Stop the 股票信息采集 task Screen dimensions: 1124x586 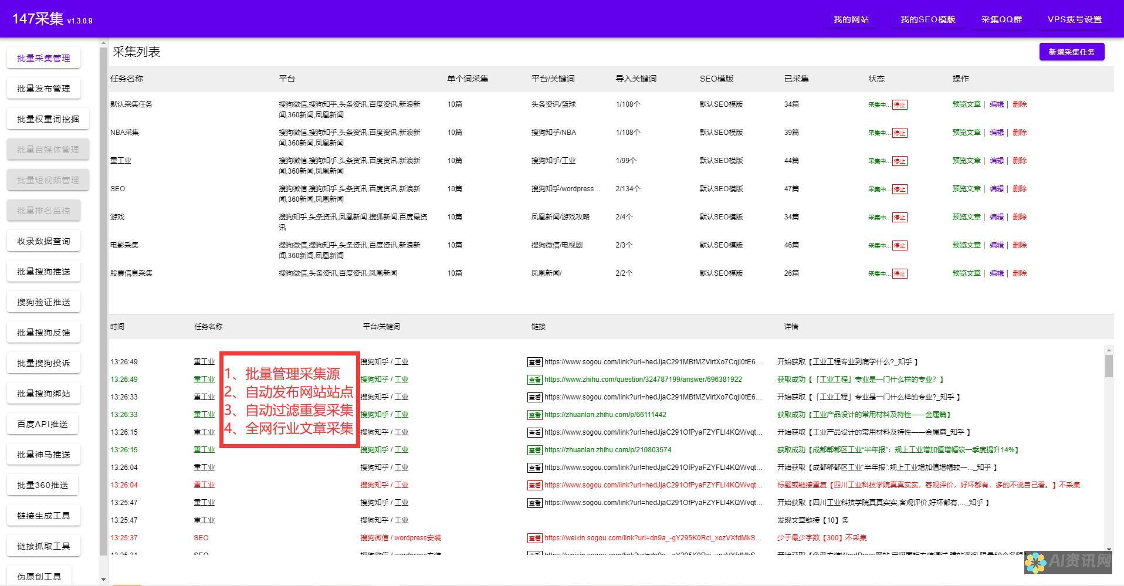pyautogui.click(x=899, y=274)
